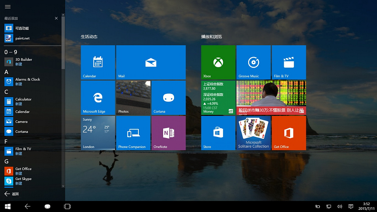Dismiss the recently added section with X
The image size is (377, 212).
click(x=56, y=18)
